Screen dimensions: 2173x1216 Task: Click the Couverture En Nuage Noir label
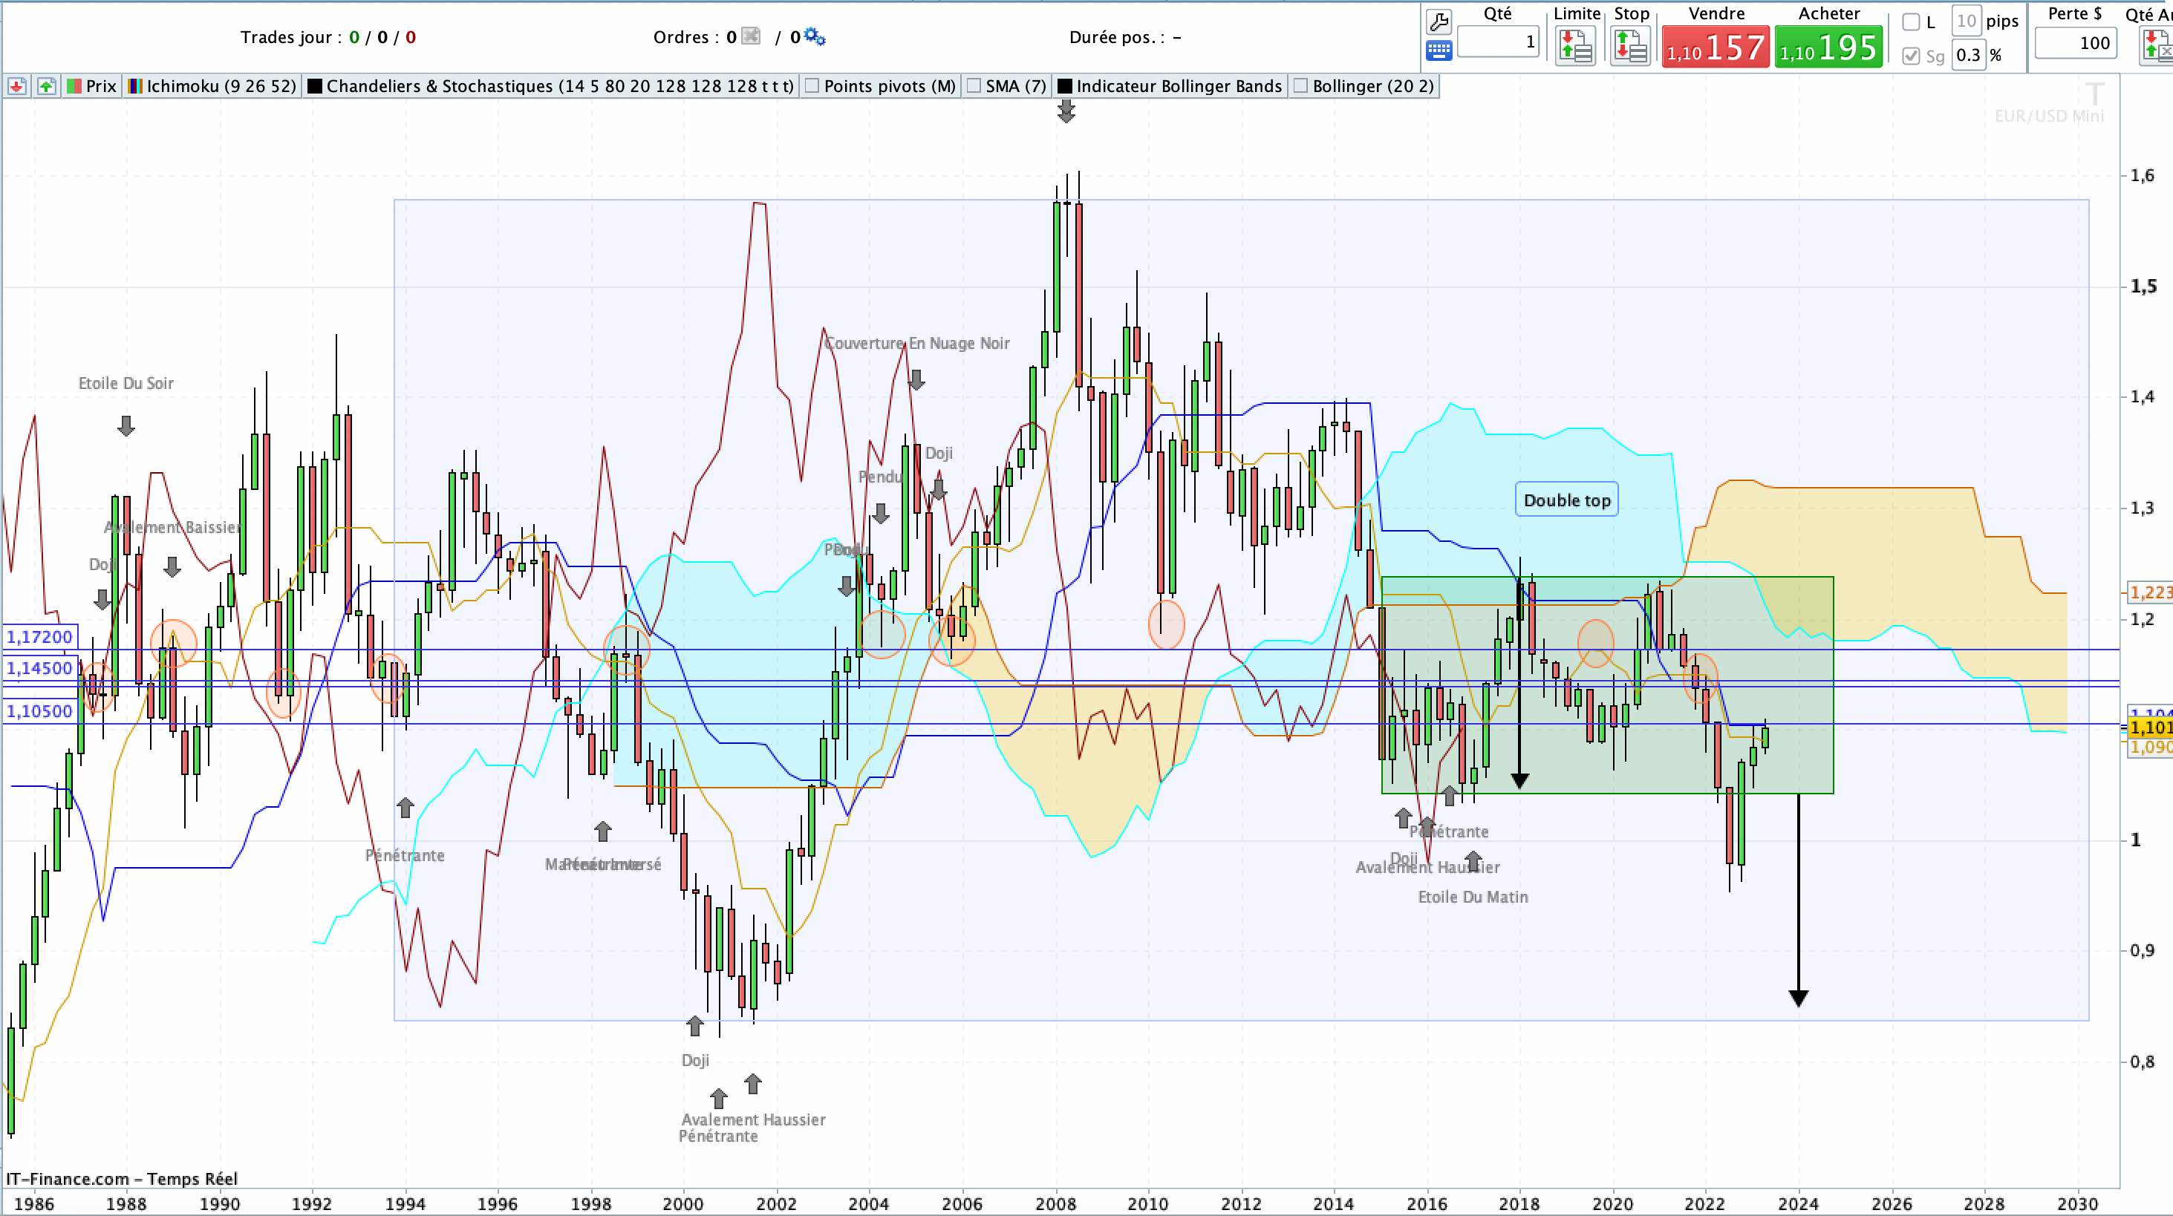tap(917, 343)
